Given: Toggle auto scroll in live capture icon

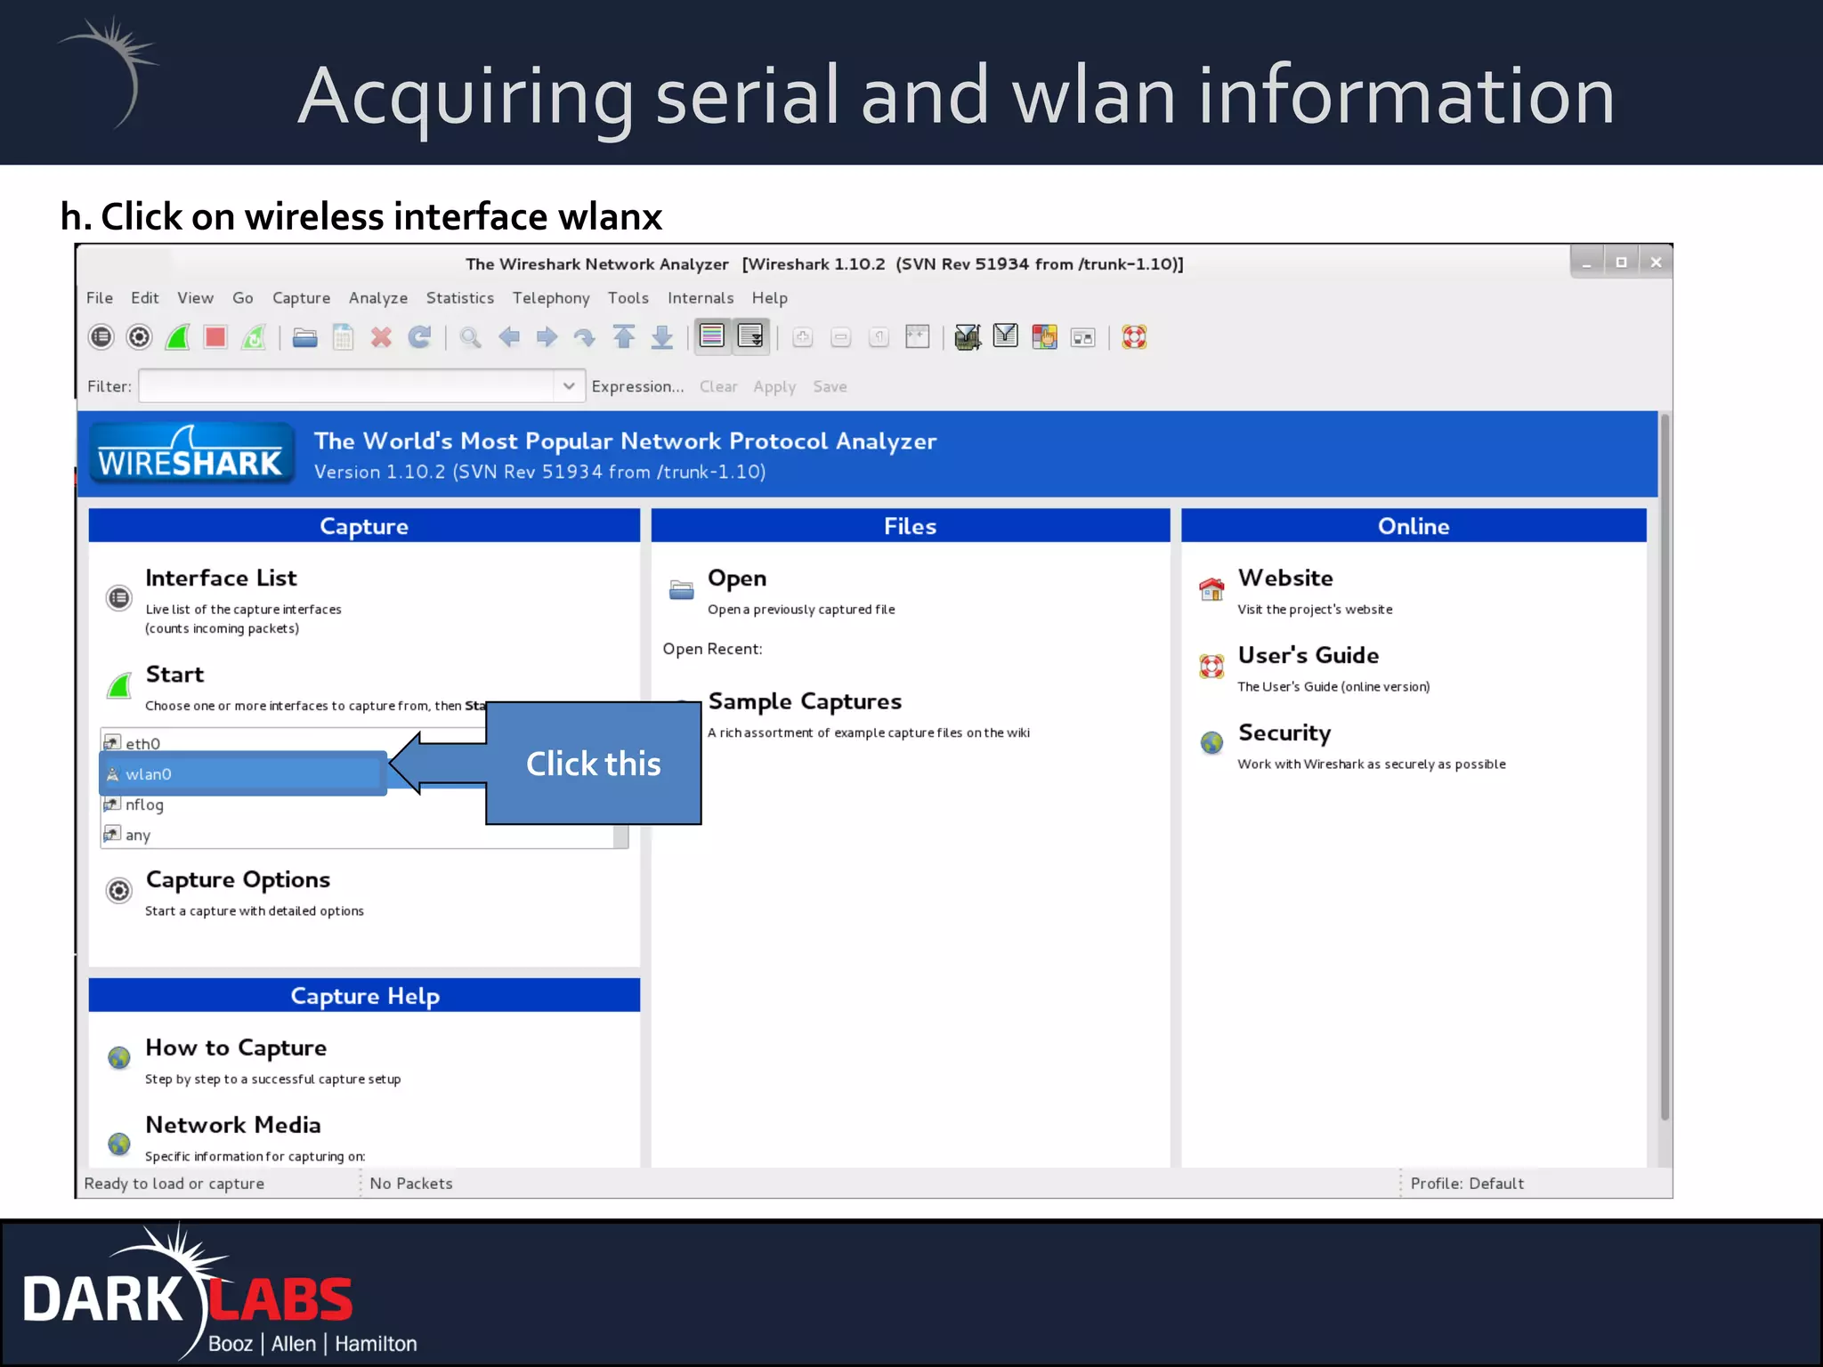Looking at the screenshot, I should pyautogui.click(x=750, y=336).
